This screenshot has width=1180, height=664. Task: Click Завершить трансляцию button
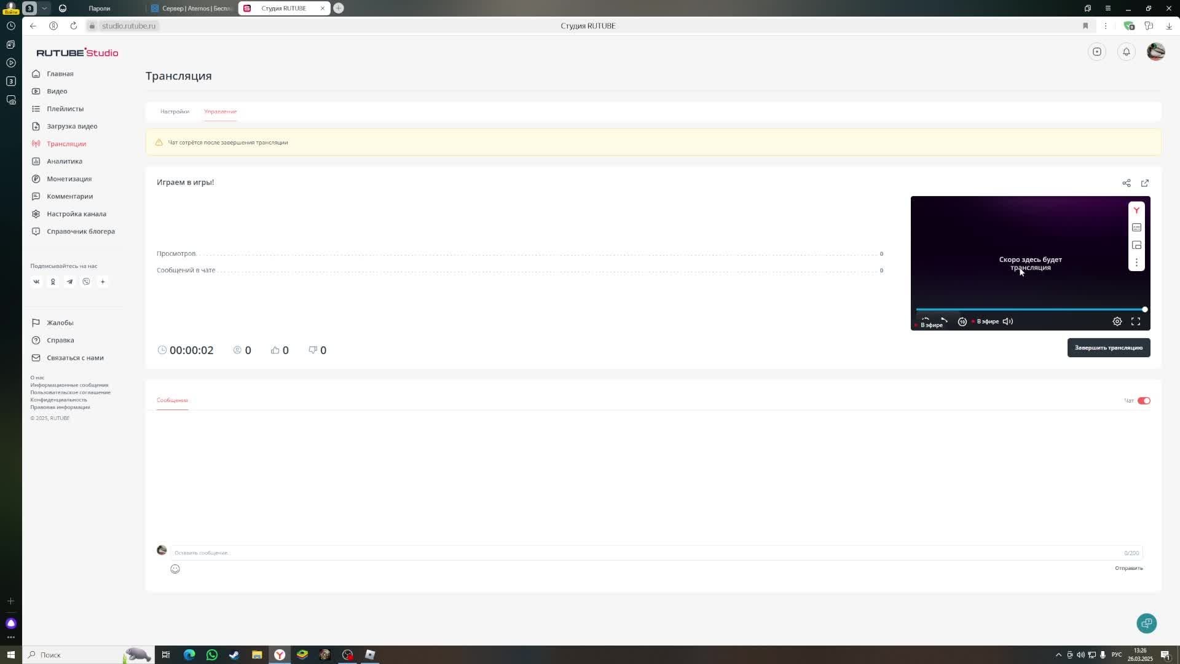(1108, 348)
